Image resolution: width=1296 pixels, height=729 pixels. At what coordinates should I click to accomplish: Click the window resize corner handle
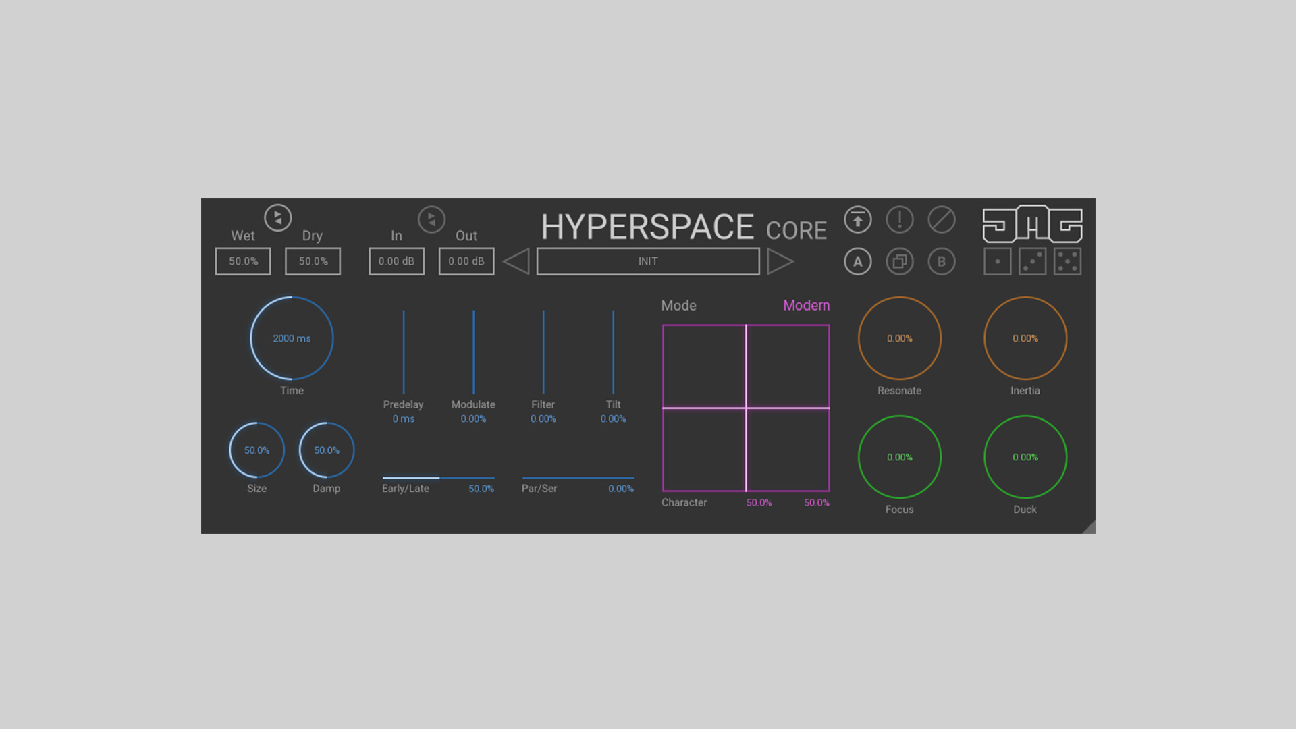tap(1089, 527)
